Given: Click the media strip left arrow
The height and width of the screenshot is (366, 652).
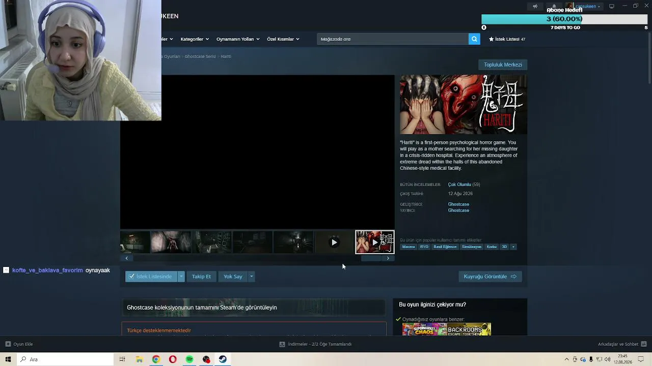Looking at the screenshot, I should coord(126,258).
